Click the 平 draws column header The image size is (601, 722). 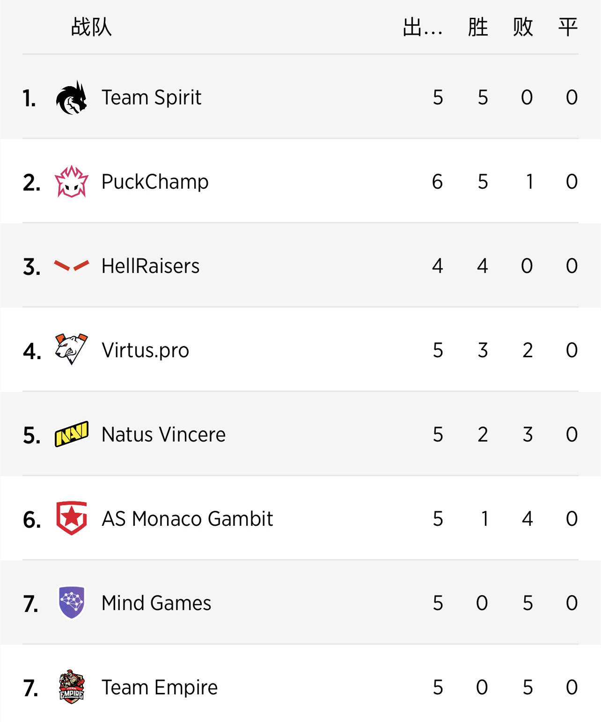(568, 27)
